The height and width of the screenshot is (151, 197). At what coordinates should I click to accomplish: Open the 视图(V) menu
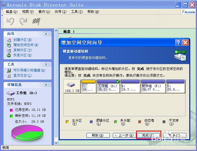tap(28, 12)
